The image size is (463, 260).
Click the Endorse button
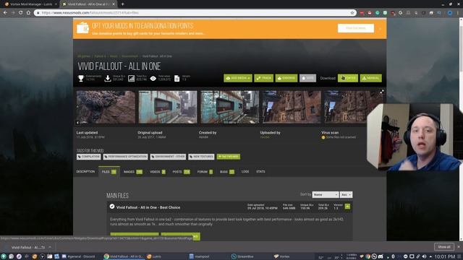[286, 78]
